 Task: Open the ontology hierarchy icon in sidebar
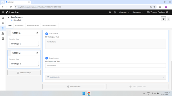click(3, 34)
